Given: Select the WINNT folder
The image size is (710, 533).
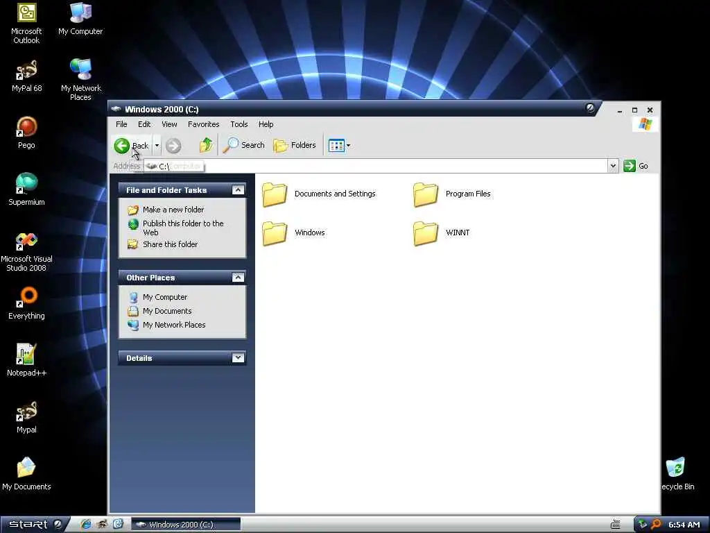Looking at the screenshot, I should click(x=442, y=233).
